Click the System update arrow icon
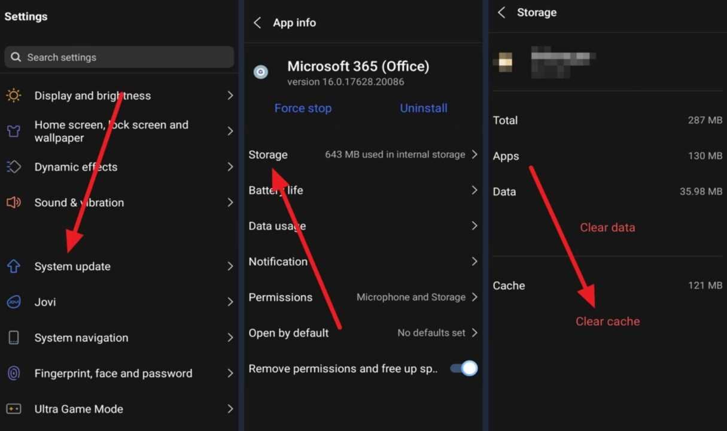The width and height of the screenshot is (727, 431). click(x=13, y=266)
